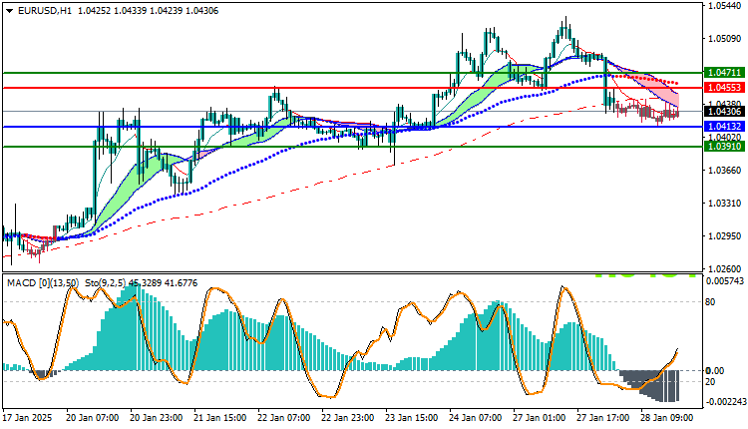Click the 28 Jan 09:00 time label
This screenshot has height=429, width=748.
pos(667,418)
